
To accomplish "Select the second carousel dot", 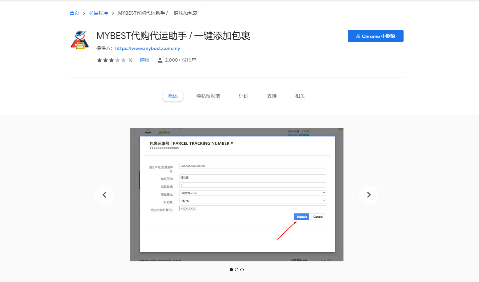I will click(x=237, y=270).
